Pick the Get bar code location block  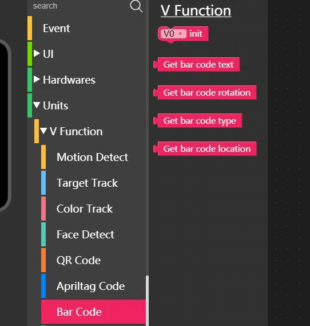point(205,148)
